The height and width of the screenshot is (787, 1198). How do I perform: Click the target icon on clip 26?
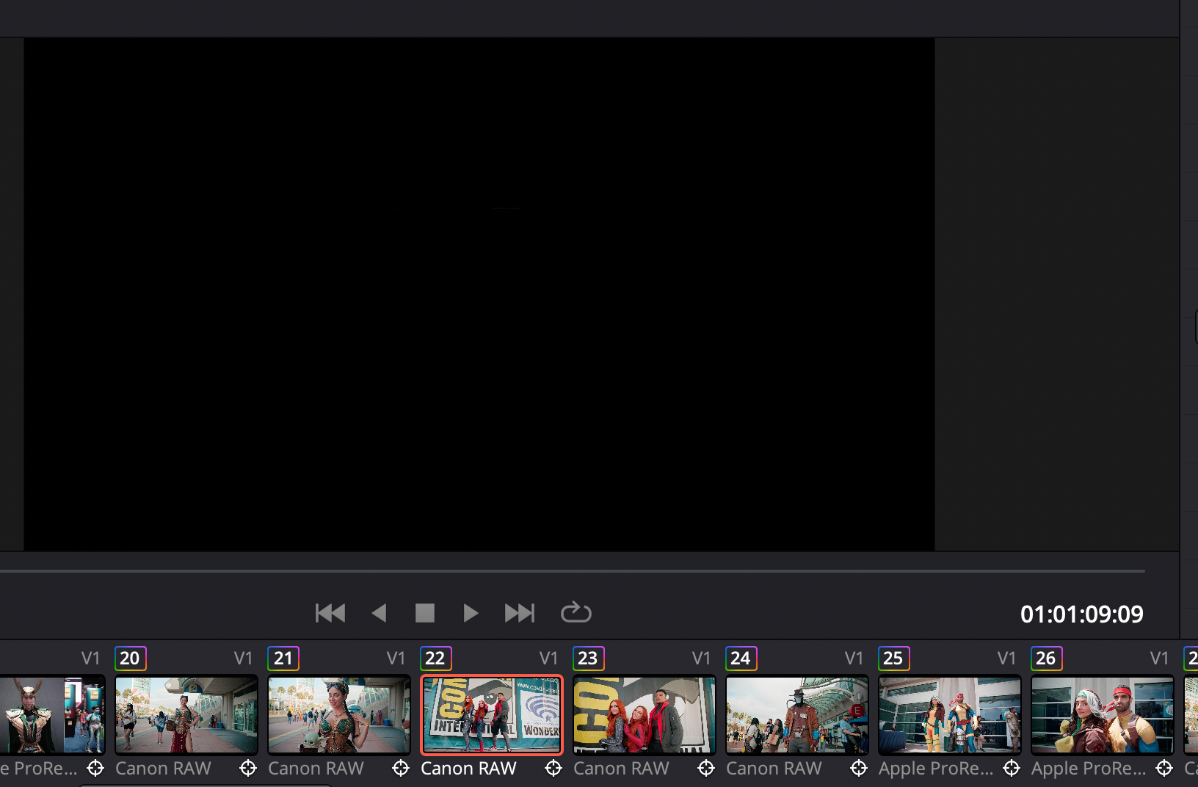point(1164,769)
